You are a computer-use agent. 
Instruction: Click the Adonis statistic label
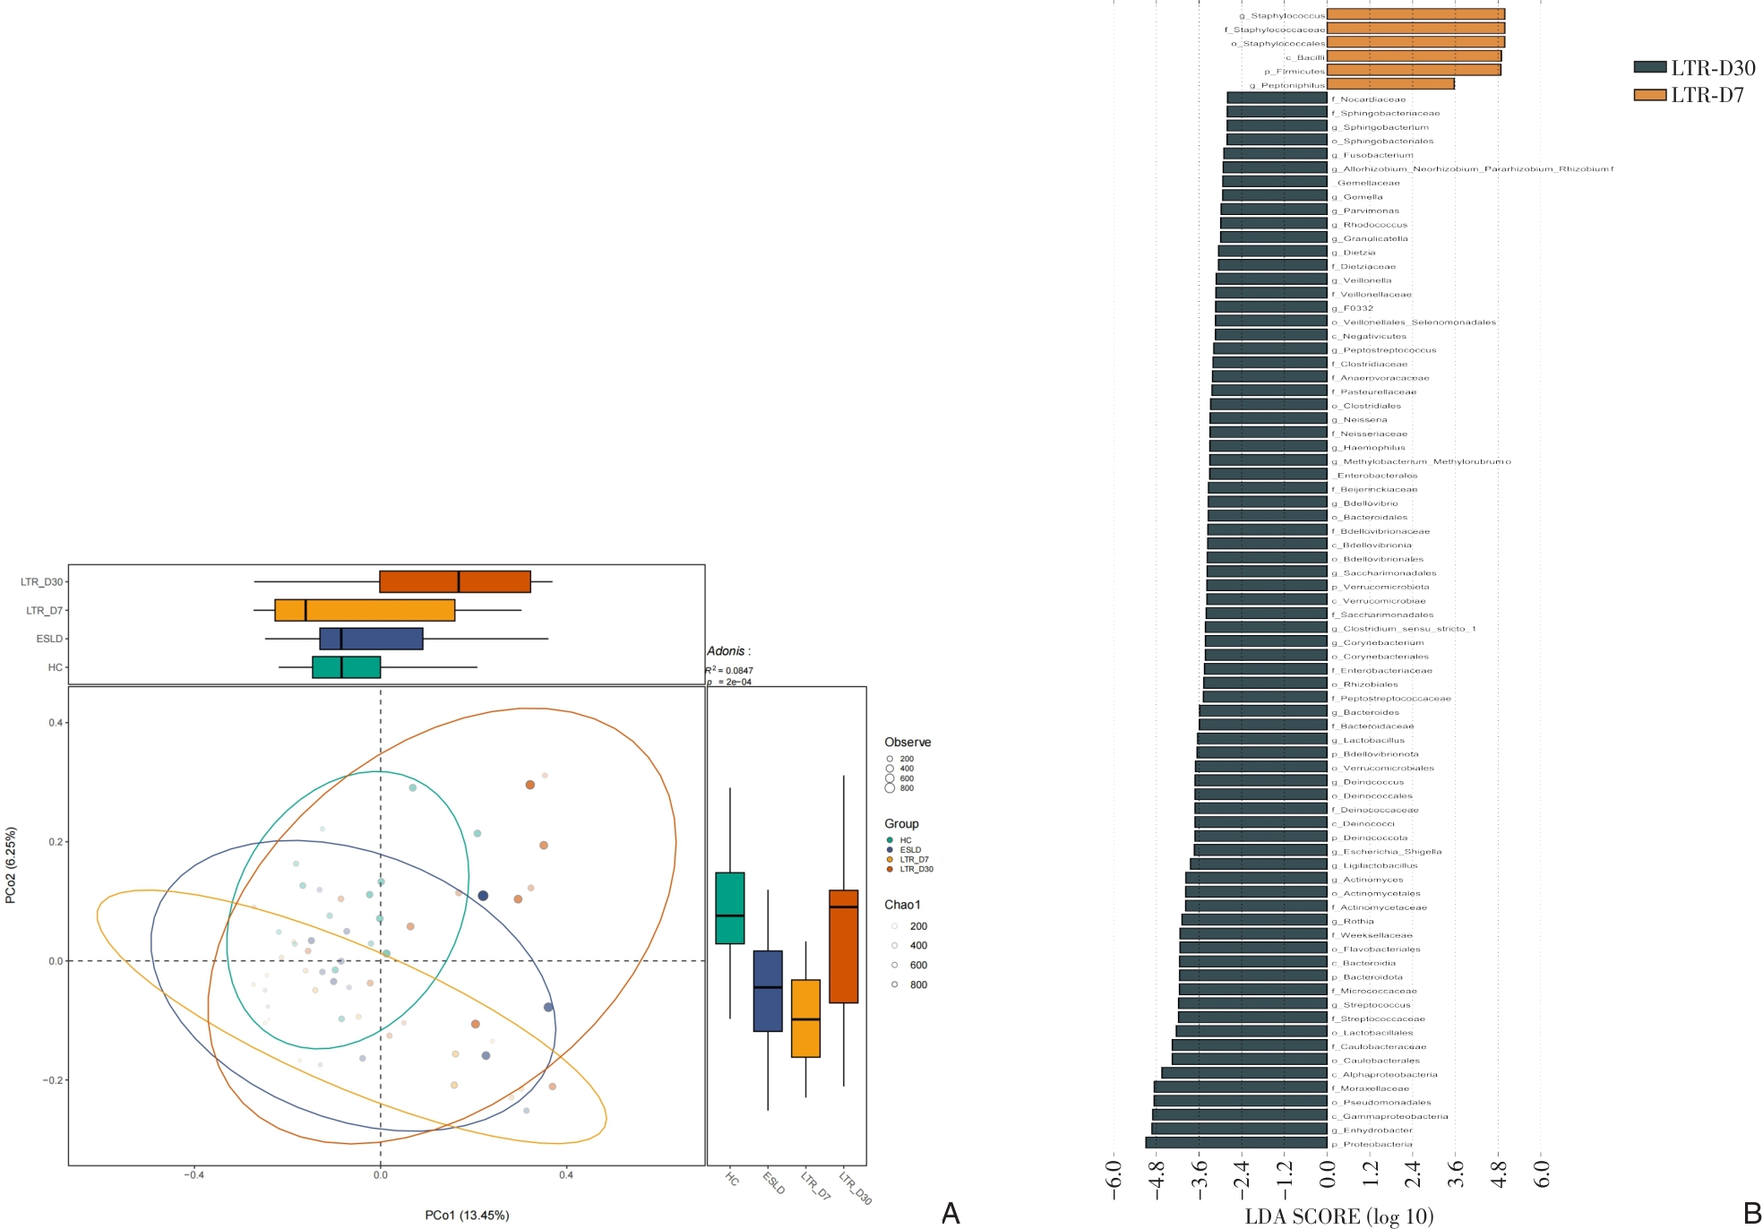pyautogui.click(x=728, y=651)
